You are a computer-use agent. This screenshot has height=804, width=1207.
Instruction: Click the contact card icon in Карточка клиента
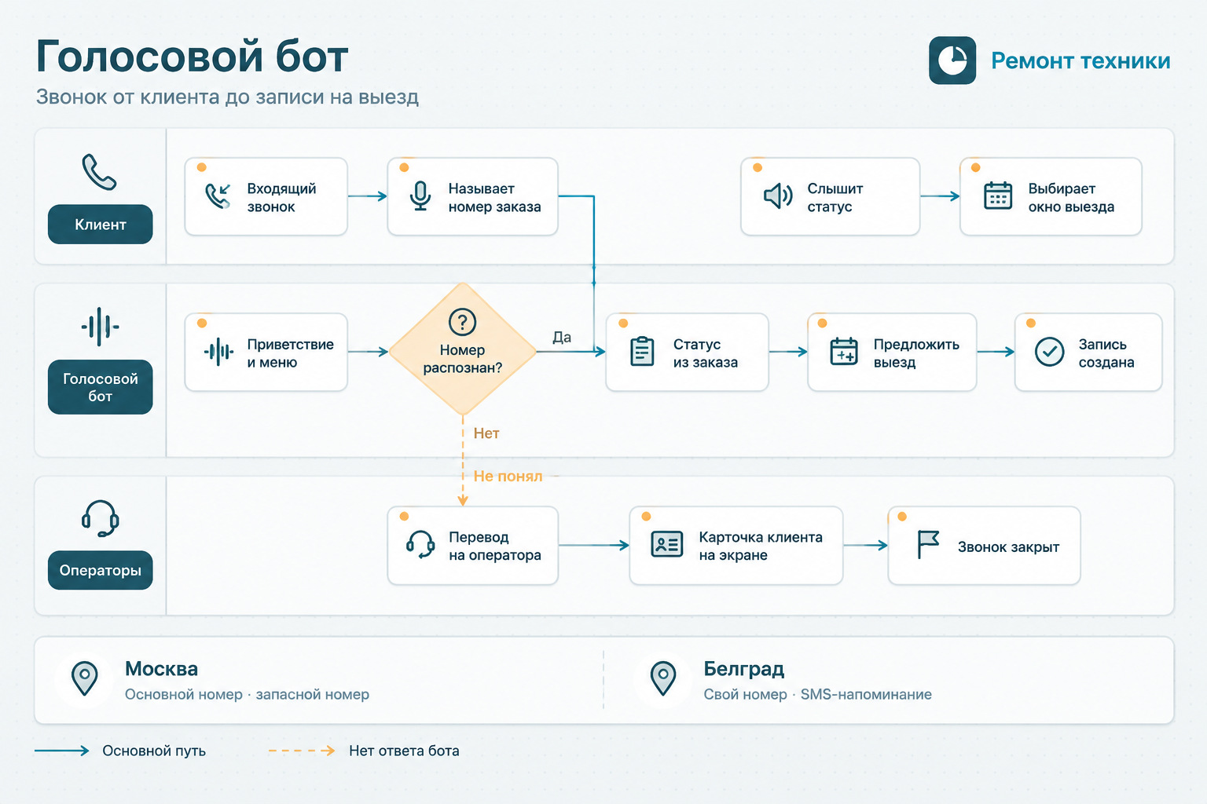pos(667,544)
